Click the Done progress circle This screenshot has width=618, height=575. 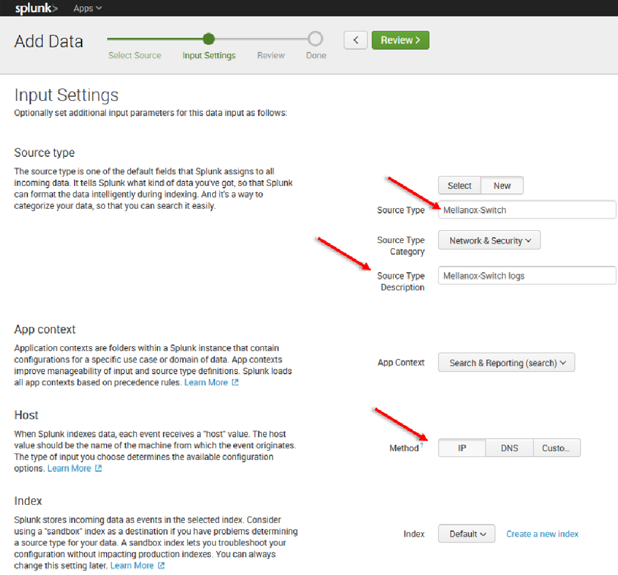coord(315,39)
